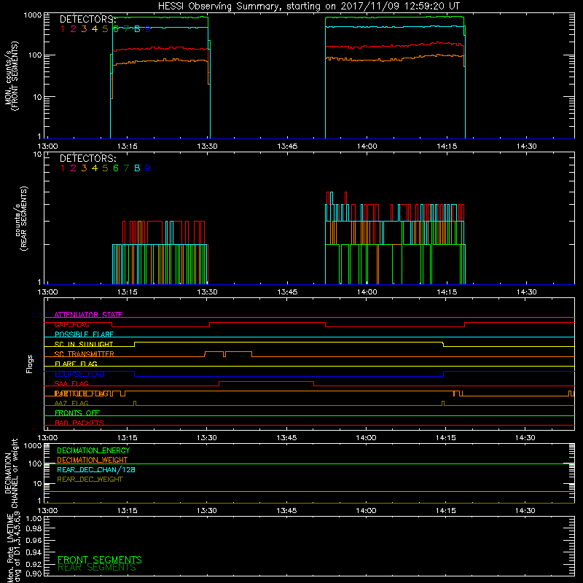Click the "BAD_PACKETS" flag label
583x583 pixels.
pos(79,423)
